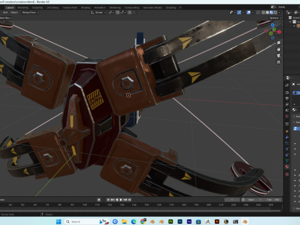Open the shading options dropdown arrow

pos(279,12)
